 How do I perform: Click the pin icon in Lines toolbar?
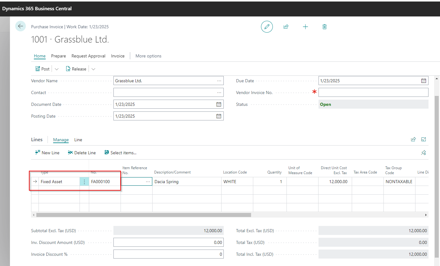(x=424, y=152)
